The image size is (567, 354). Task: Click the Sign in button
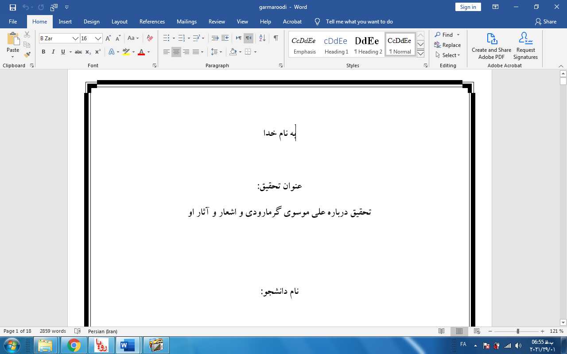[x=468, y=7]
